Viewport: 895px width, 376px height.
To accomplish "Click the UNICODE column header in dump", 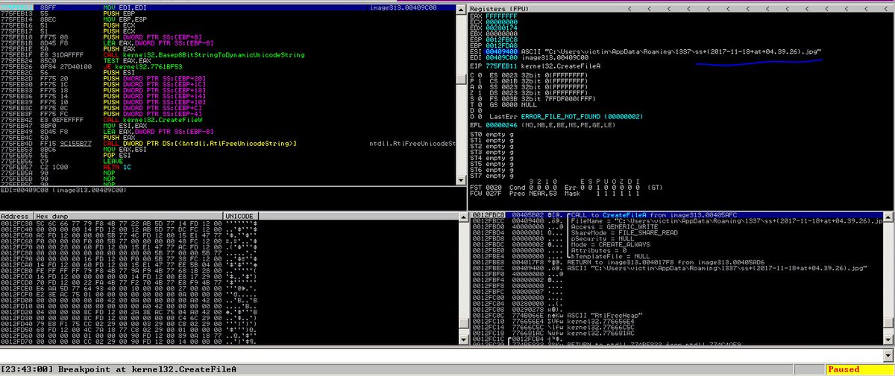I will (x=241, y=216).
